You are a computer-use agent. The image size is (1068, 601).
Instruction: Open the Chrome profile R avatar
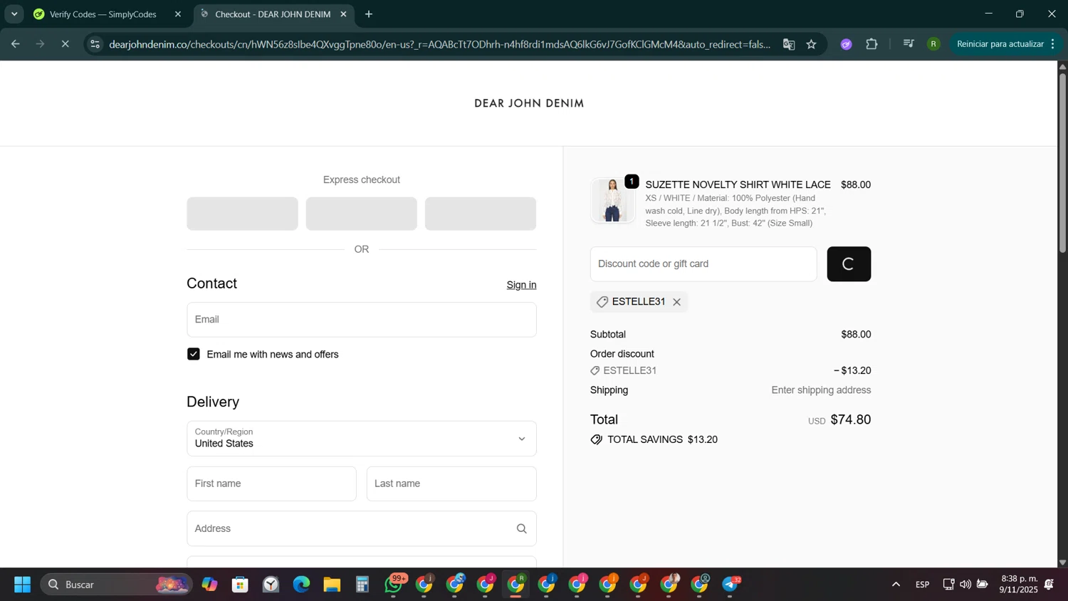[933, 44]
